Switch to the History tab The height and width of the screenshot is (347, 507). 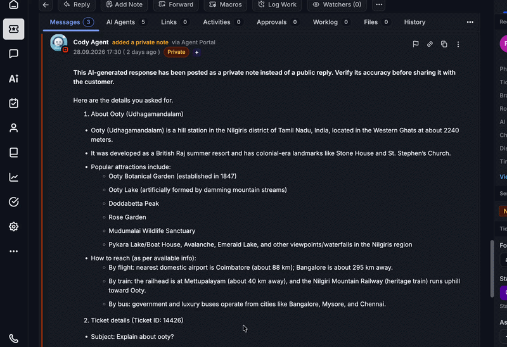[x=414, y=22]
